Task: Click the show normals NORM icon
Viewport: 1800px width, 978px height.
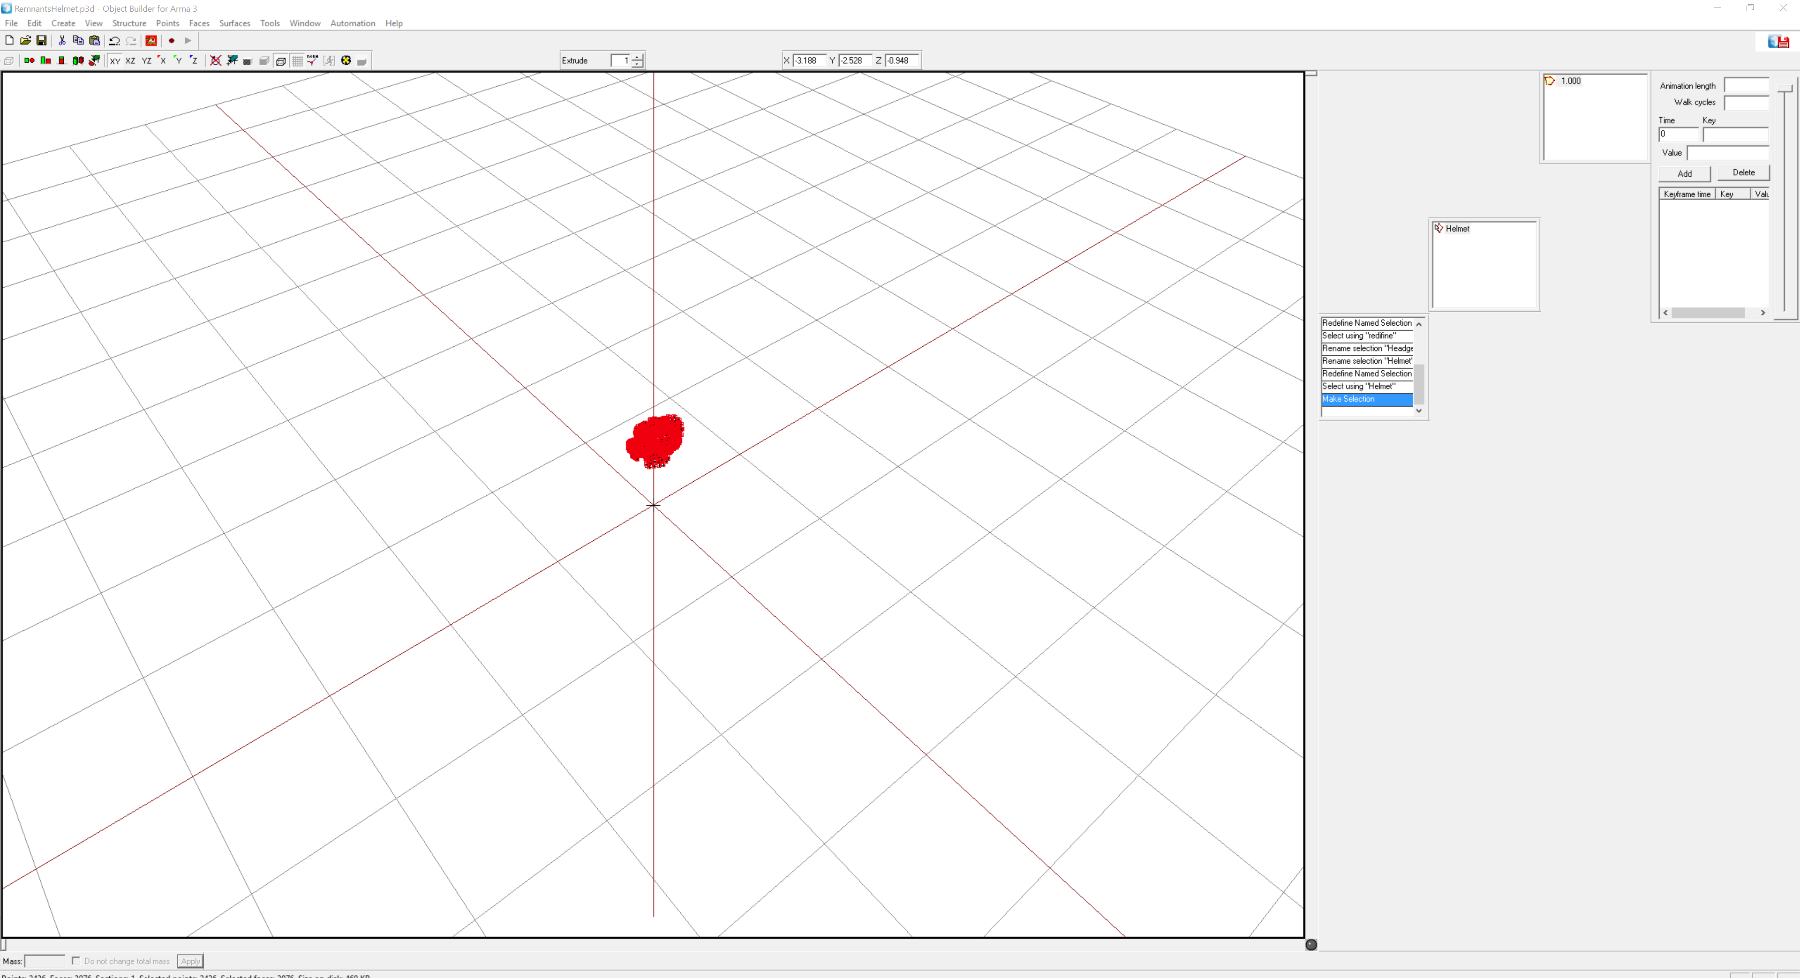Action: tap(312, 61)
